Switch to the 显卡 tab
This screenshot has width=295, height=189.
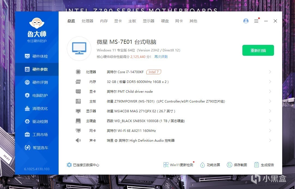click(x=118, y=21)
